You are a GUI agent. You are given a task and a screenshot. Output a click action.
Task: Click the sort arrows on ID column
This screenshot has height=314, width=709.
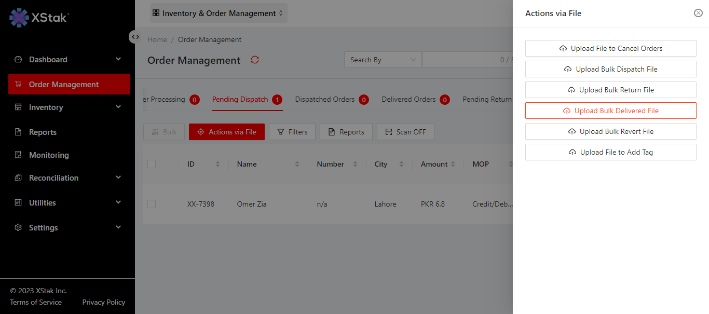pos(217,164)
